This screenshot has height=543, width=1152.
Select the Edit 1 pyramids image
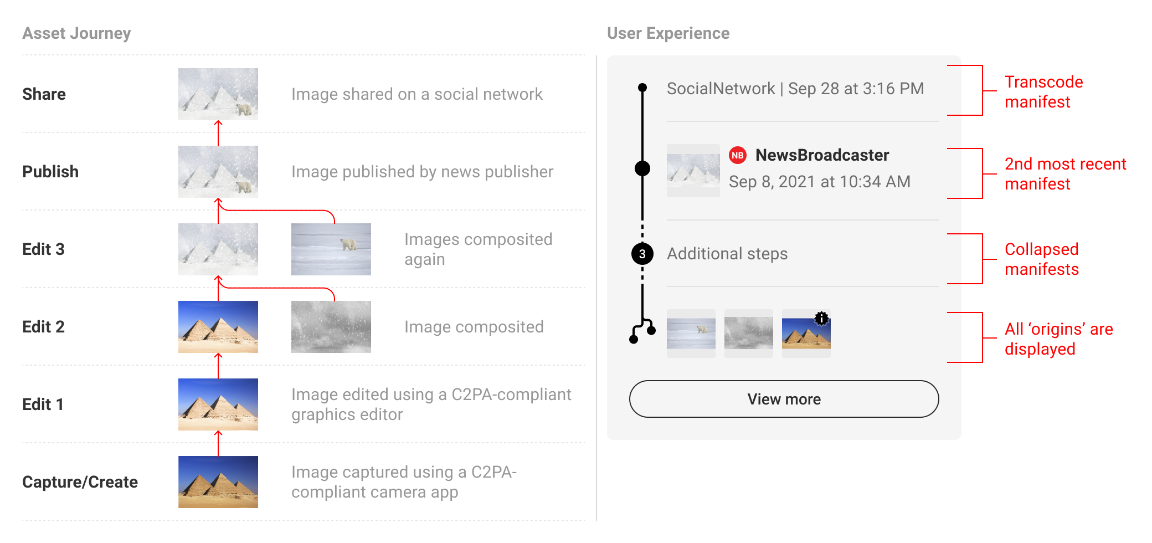point(218,404)
